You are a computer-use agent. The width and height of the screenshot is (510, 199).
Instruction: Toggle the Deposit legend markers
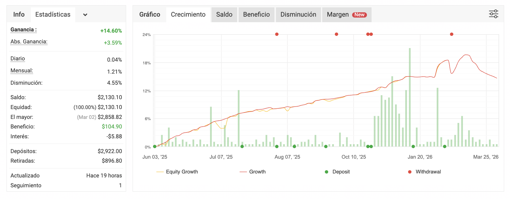point(337,172)
